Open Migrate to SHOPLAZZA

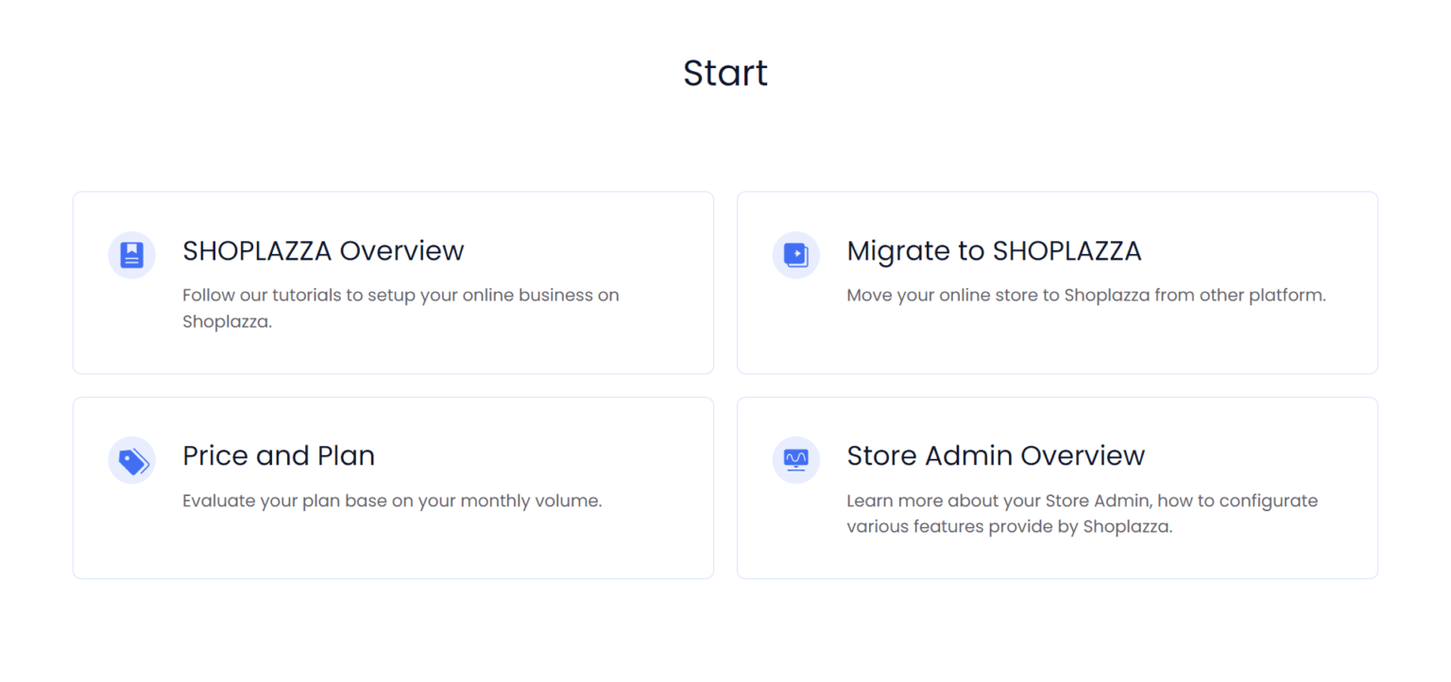pos(994,250)
